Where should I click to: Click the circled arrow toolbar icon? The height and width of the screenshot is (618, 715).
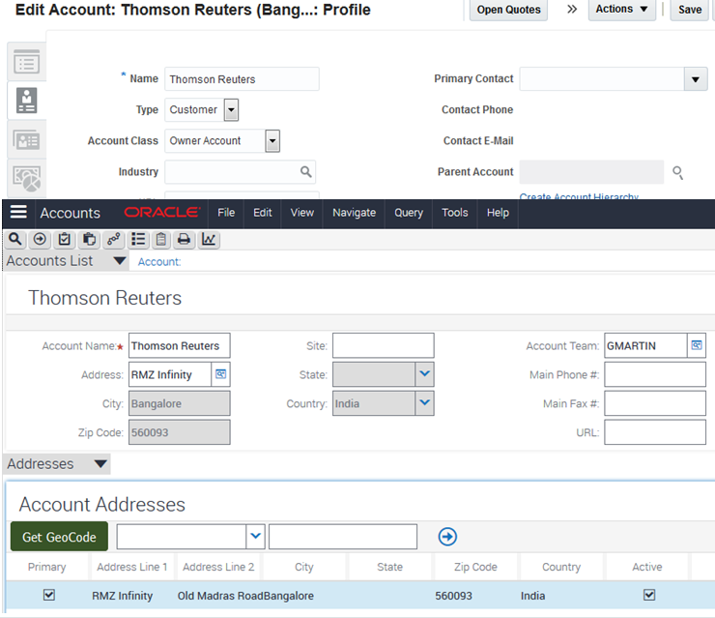point(40,239)
